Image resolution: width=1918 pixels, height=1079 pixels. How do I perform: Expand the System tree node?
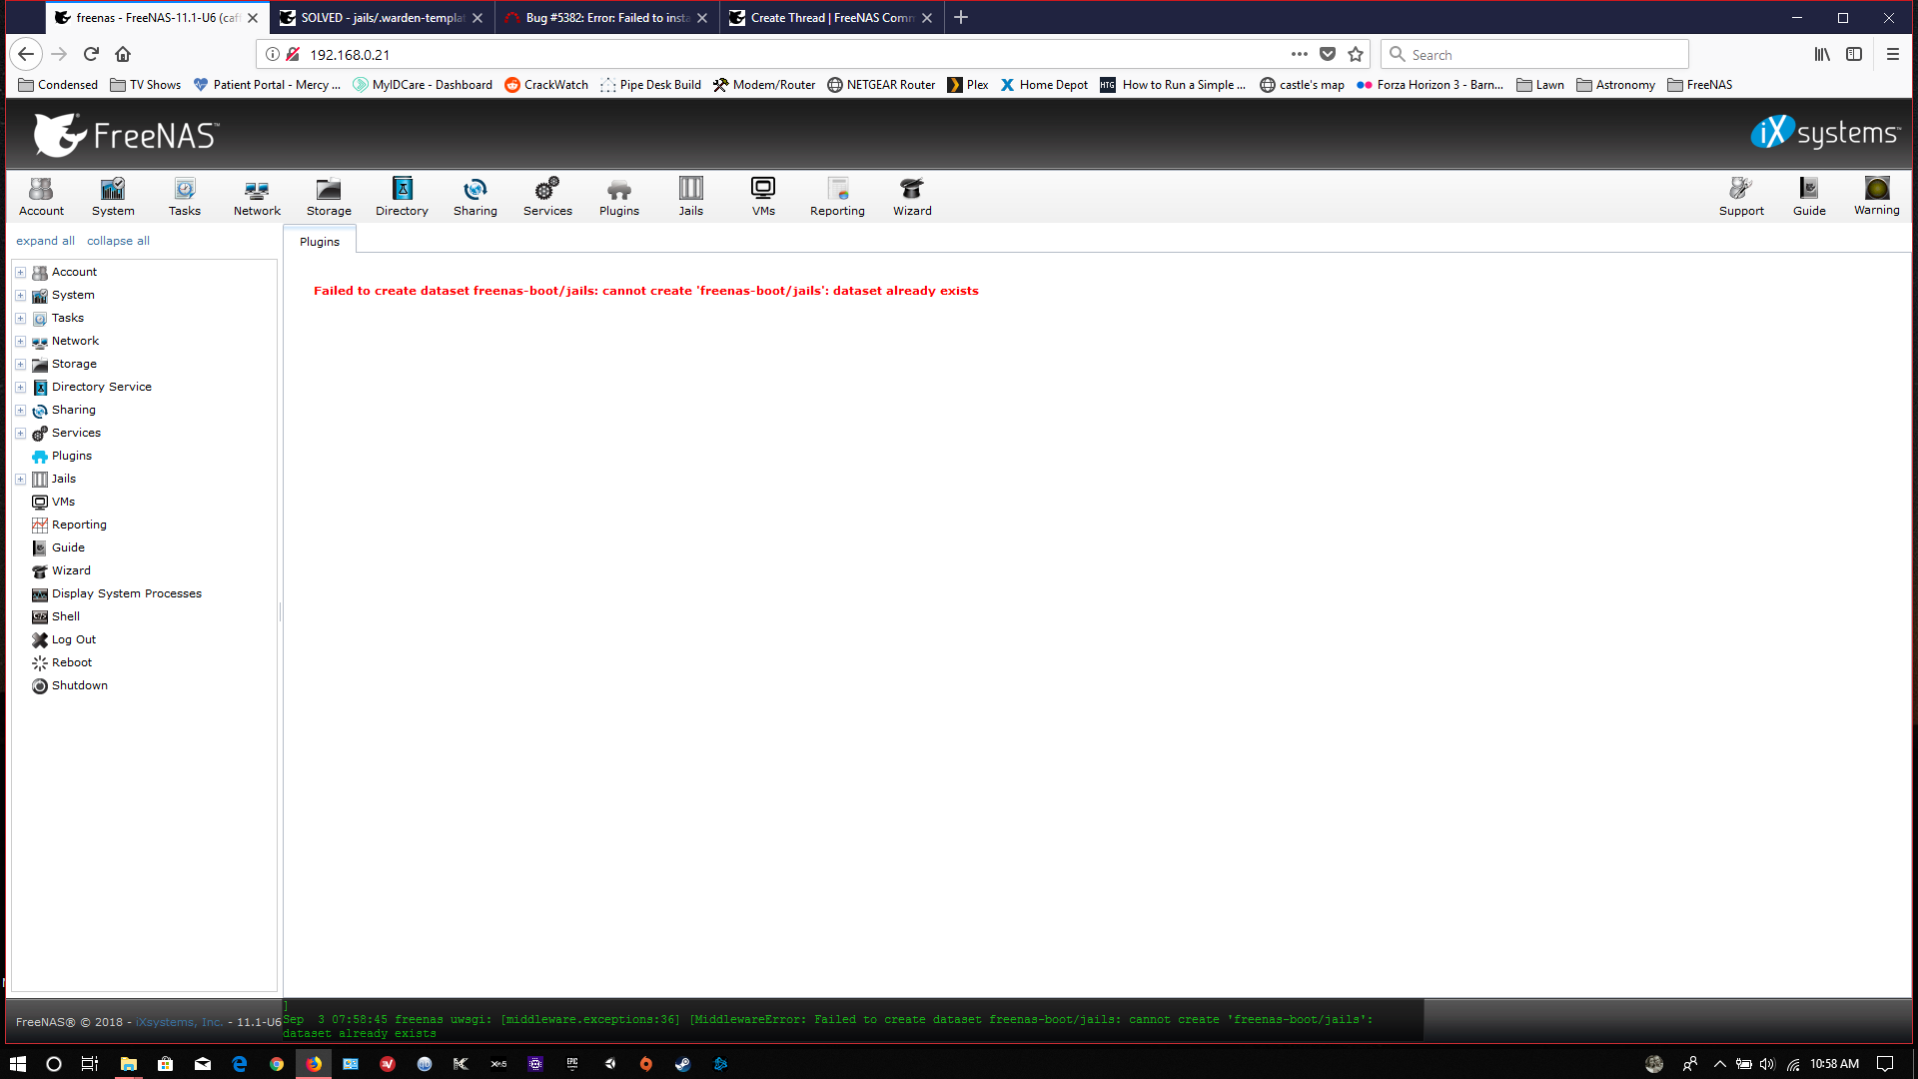[20, 295]
